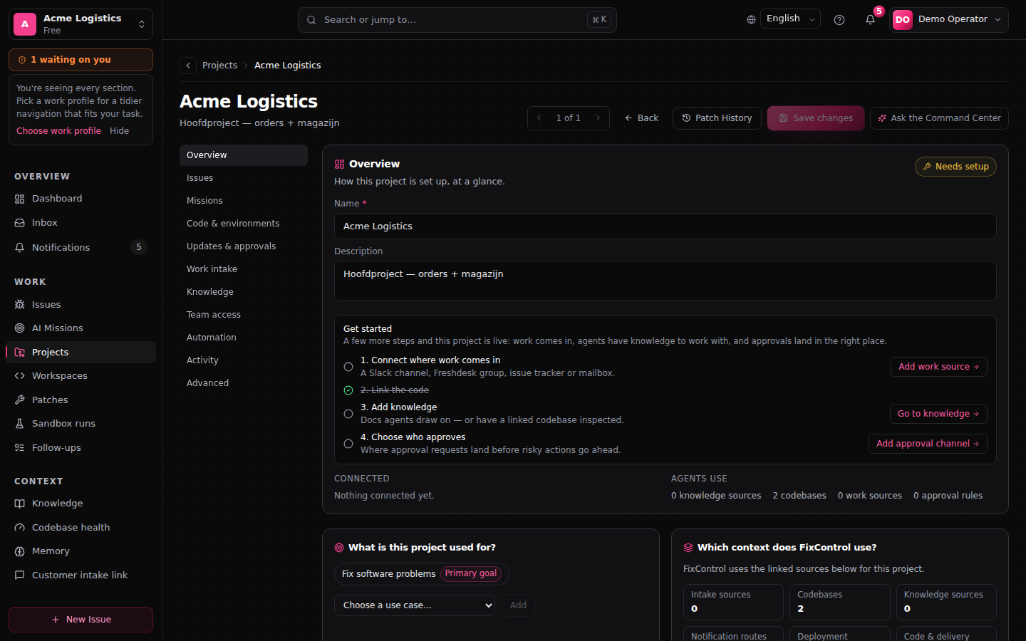Open the Choose a use case dropdown

(x=415, y=605)
